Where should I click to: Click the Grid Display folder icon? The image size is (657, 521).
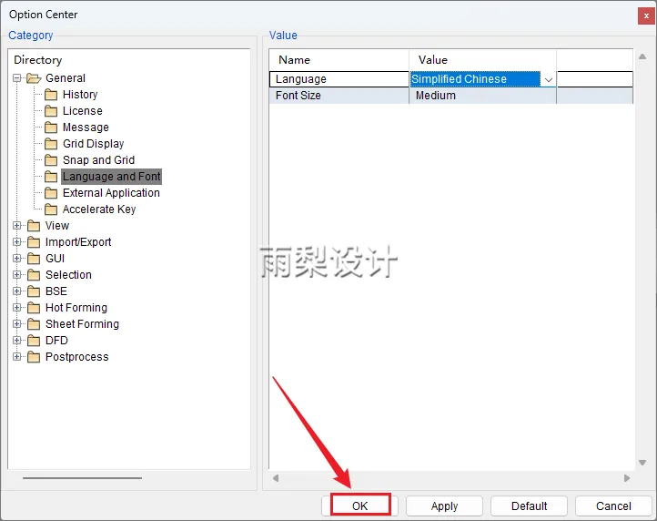tap(51, 144)
